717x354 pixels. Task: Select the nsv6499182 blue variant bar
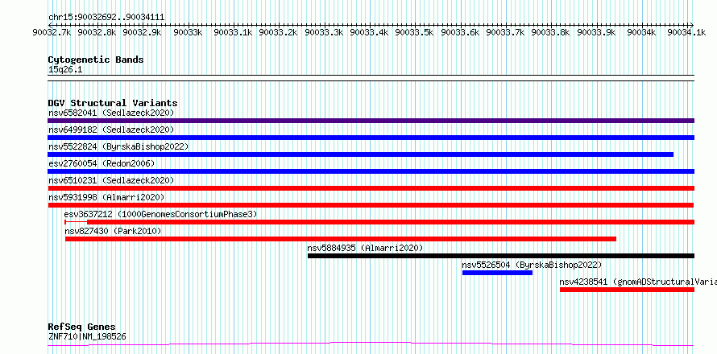pyautogui.click(x=371, y=138)
